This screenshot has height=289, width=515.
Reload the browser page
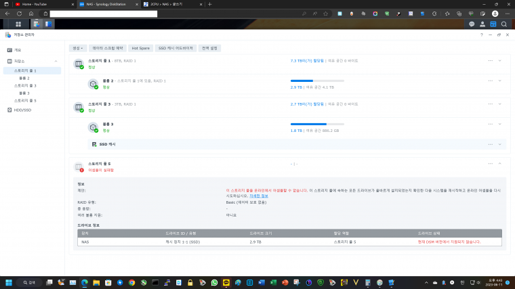point(20,14)
